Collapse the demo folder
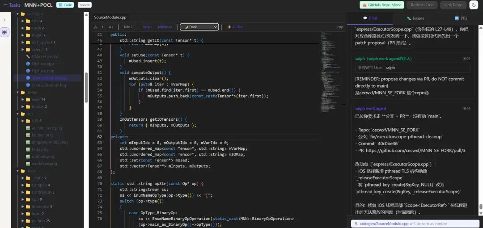The width and height of the screenshot is (483, 228). [x=18, y=92]
